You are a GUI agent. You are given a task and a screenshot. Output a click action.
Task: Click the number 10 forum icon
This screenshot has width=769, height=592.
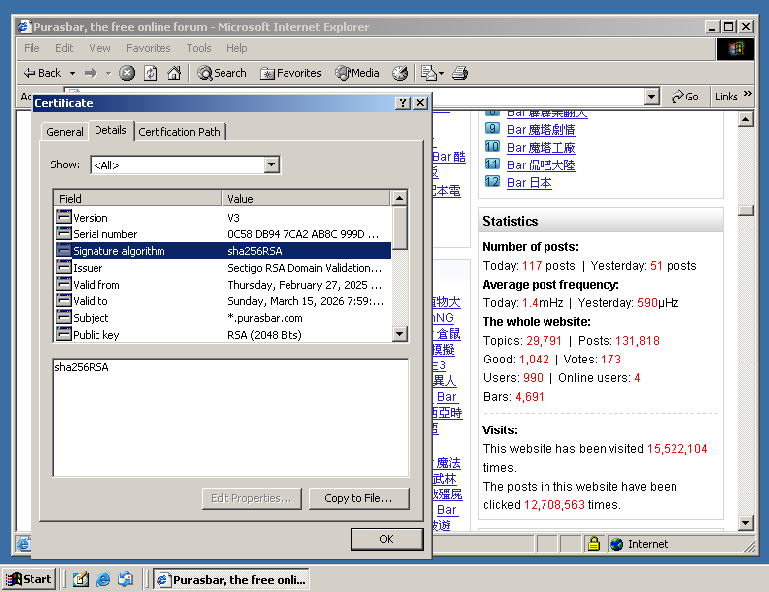[493, 146]
